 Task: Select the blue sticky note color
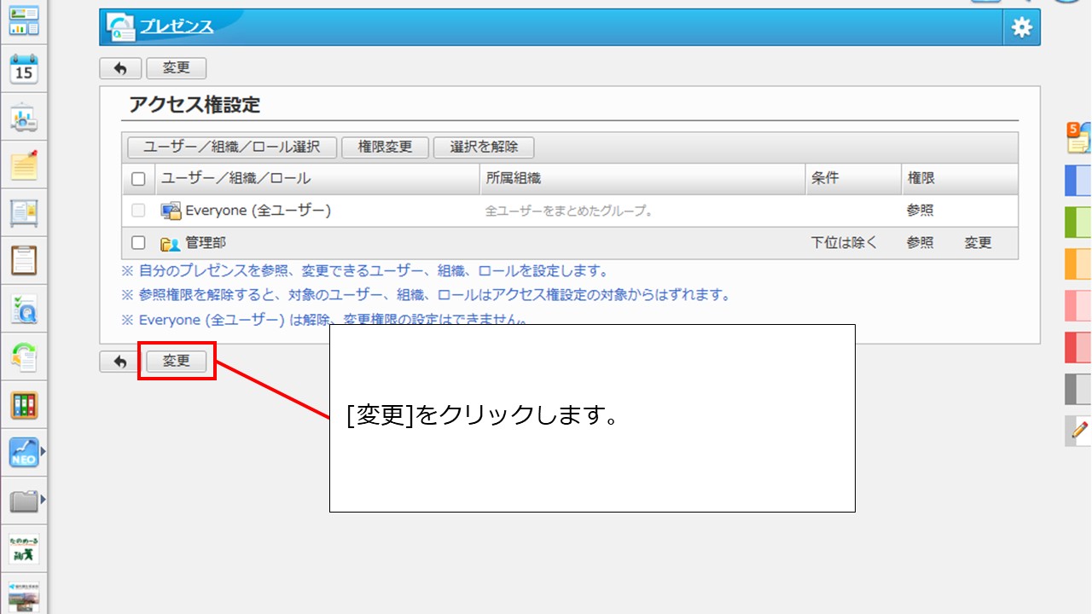tap(1078, 182)
